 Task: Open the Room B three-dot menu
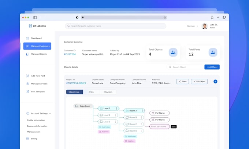[141, 117]
